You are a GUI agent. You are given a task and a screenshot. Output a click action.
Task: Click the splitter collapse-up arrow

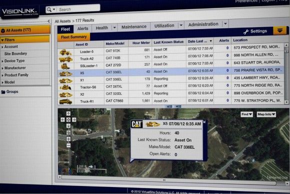[169, 106]
